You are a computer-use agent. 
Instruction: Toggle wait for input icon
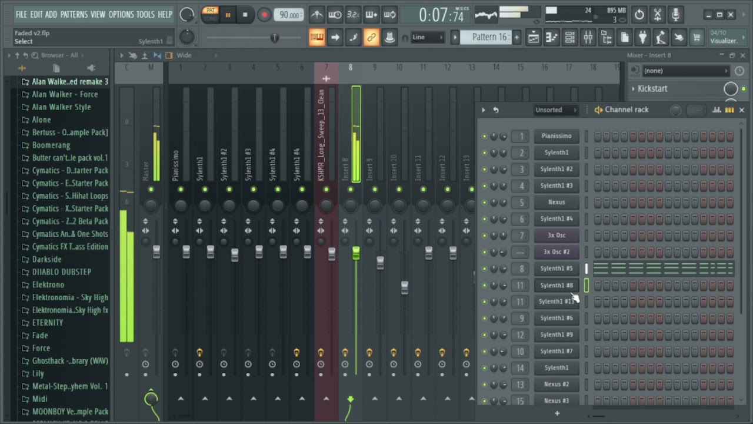click(x=335, y=15)
